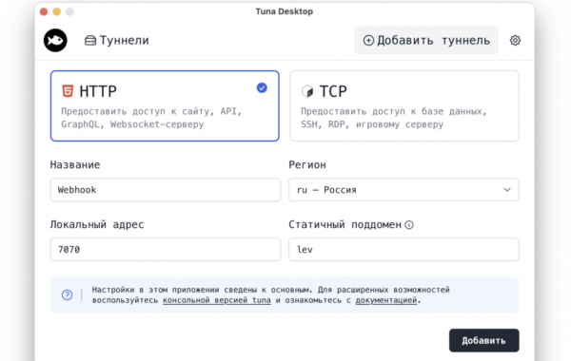
Task: Click the question mark icon in the notice
Action: [67, 294]
